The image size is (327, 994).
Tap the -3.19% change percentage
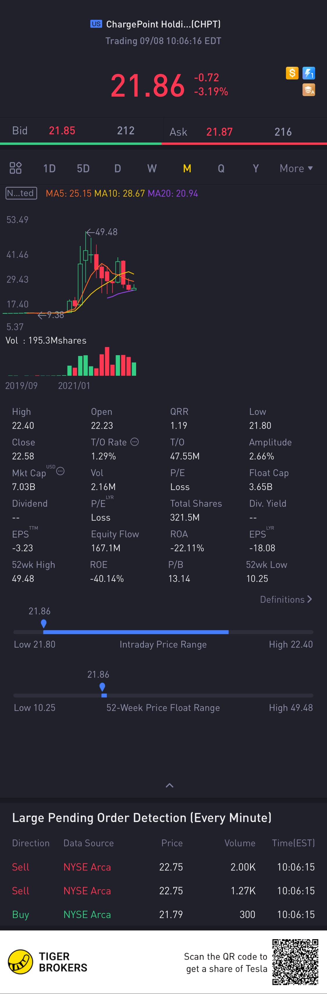pos(211,92)
